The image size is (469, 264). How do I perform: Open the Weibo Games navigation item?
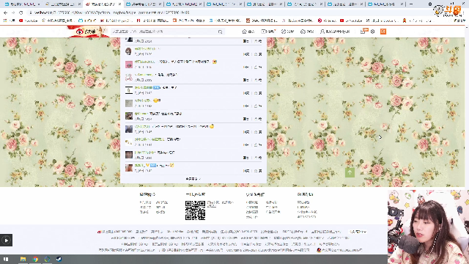[307, 32]
